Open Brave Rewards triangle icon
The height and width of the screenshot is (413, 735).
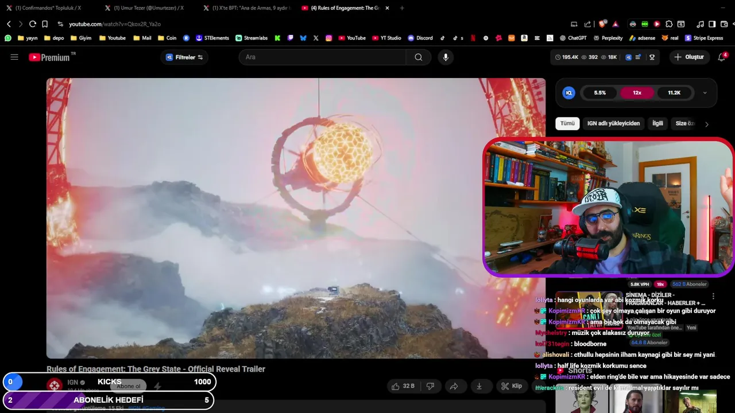click(x=616, y=24)
